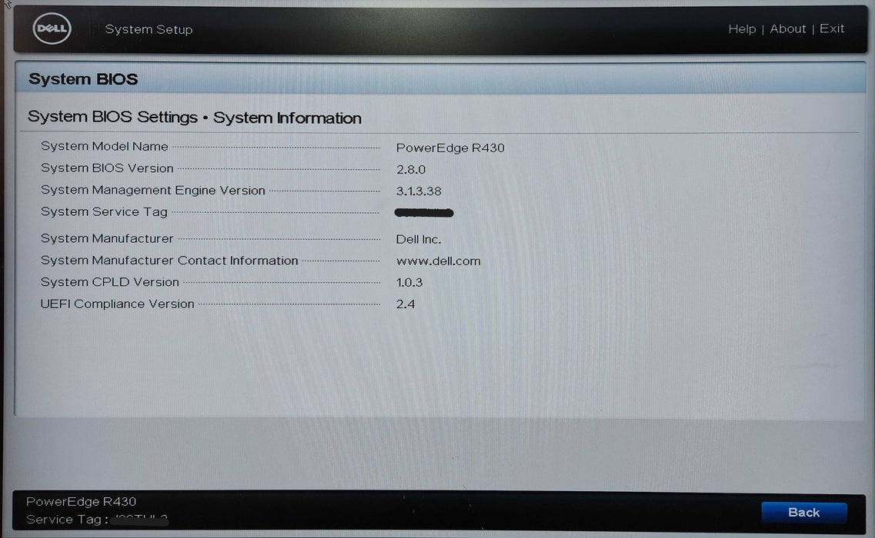The height and width of the screenshot is (538, 875).
Task: Select the www.dell.com value
Action: pos(438,261)
